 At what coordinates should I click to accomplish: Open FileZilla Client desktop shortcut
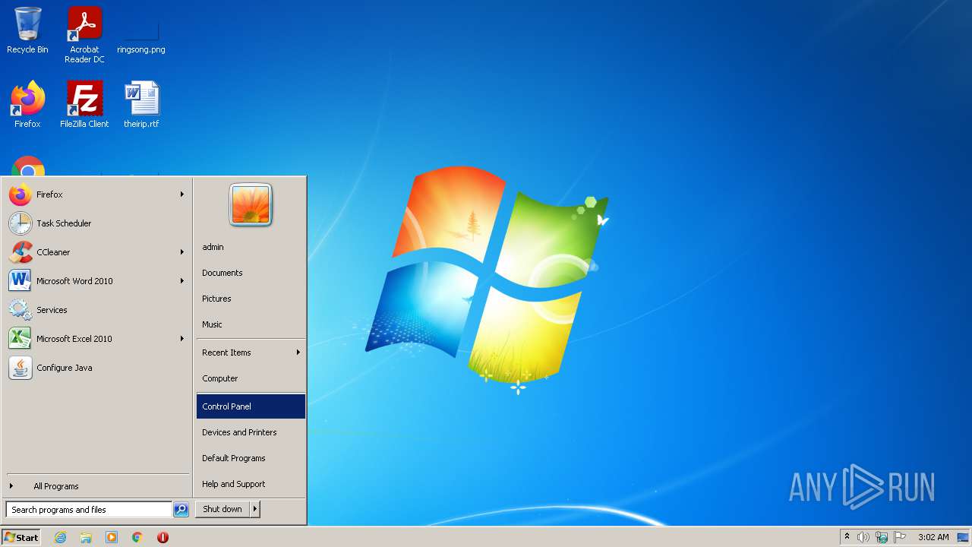click(84, 105)
